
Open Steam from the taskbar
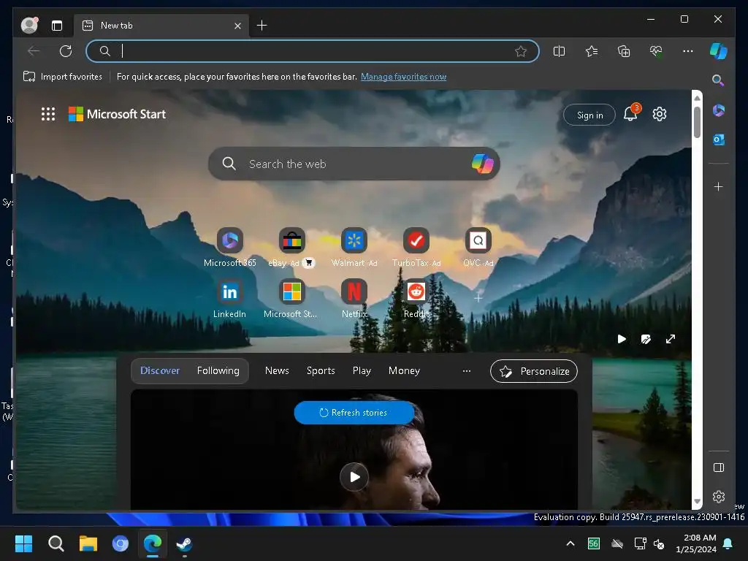tap(185, 543)
